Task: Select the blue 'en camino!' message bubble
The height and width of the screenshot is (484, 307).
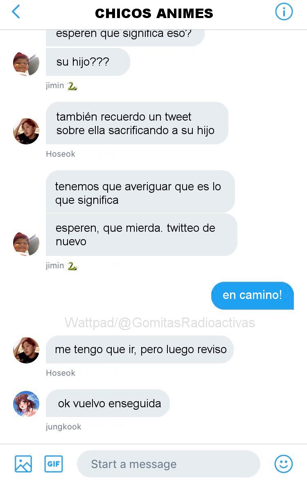Action: (253, 295)
